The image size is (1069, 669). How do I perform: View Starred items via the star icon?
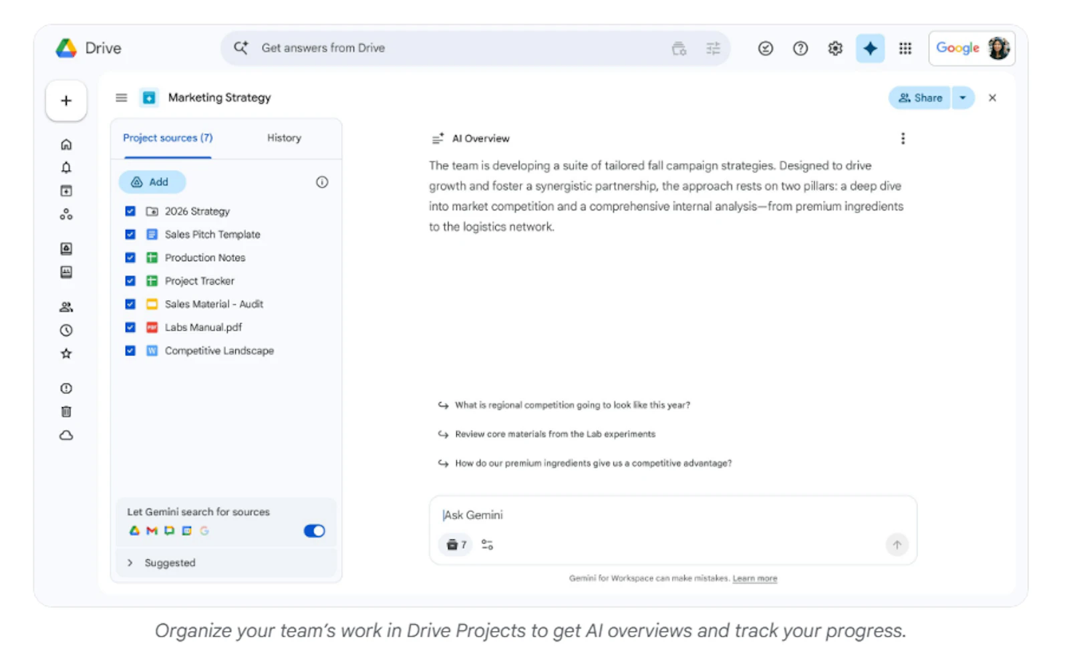[65, 354]
